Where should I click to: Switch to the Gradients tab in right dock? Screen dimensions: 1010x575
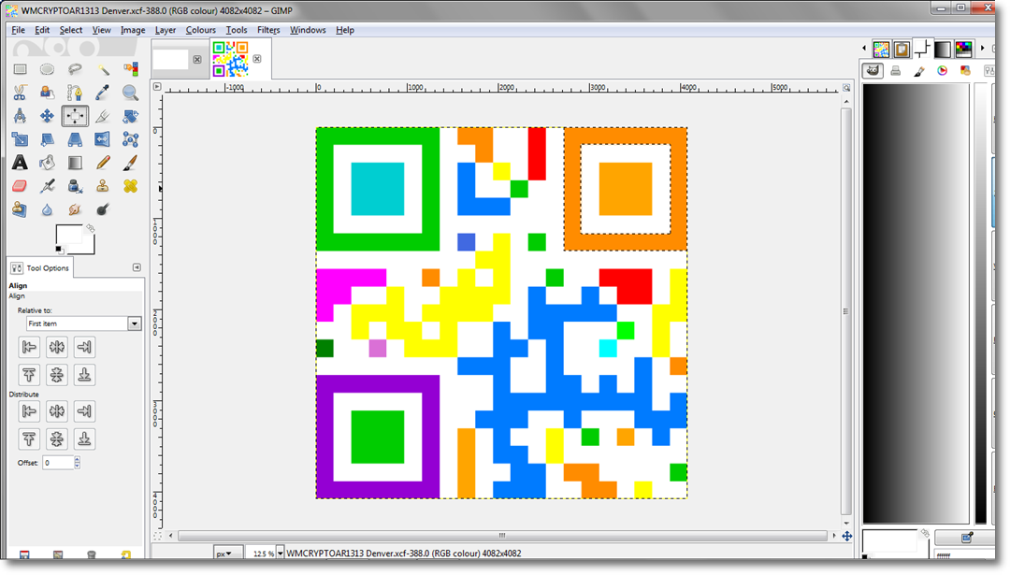[943, 49]
